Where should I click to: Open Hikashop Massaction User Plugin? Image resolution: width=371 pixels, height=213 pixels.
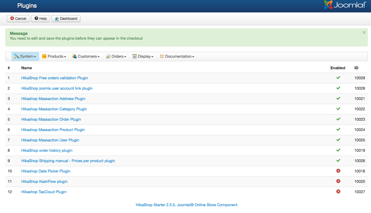pyautogui.click(x=50, y=140)
